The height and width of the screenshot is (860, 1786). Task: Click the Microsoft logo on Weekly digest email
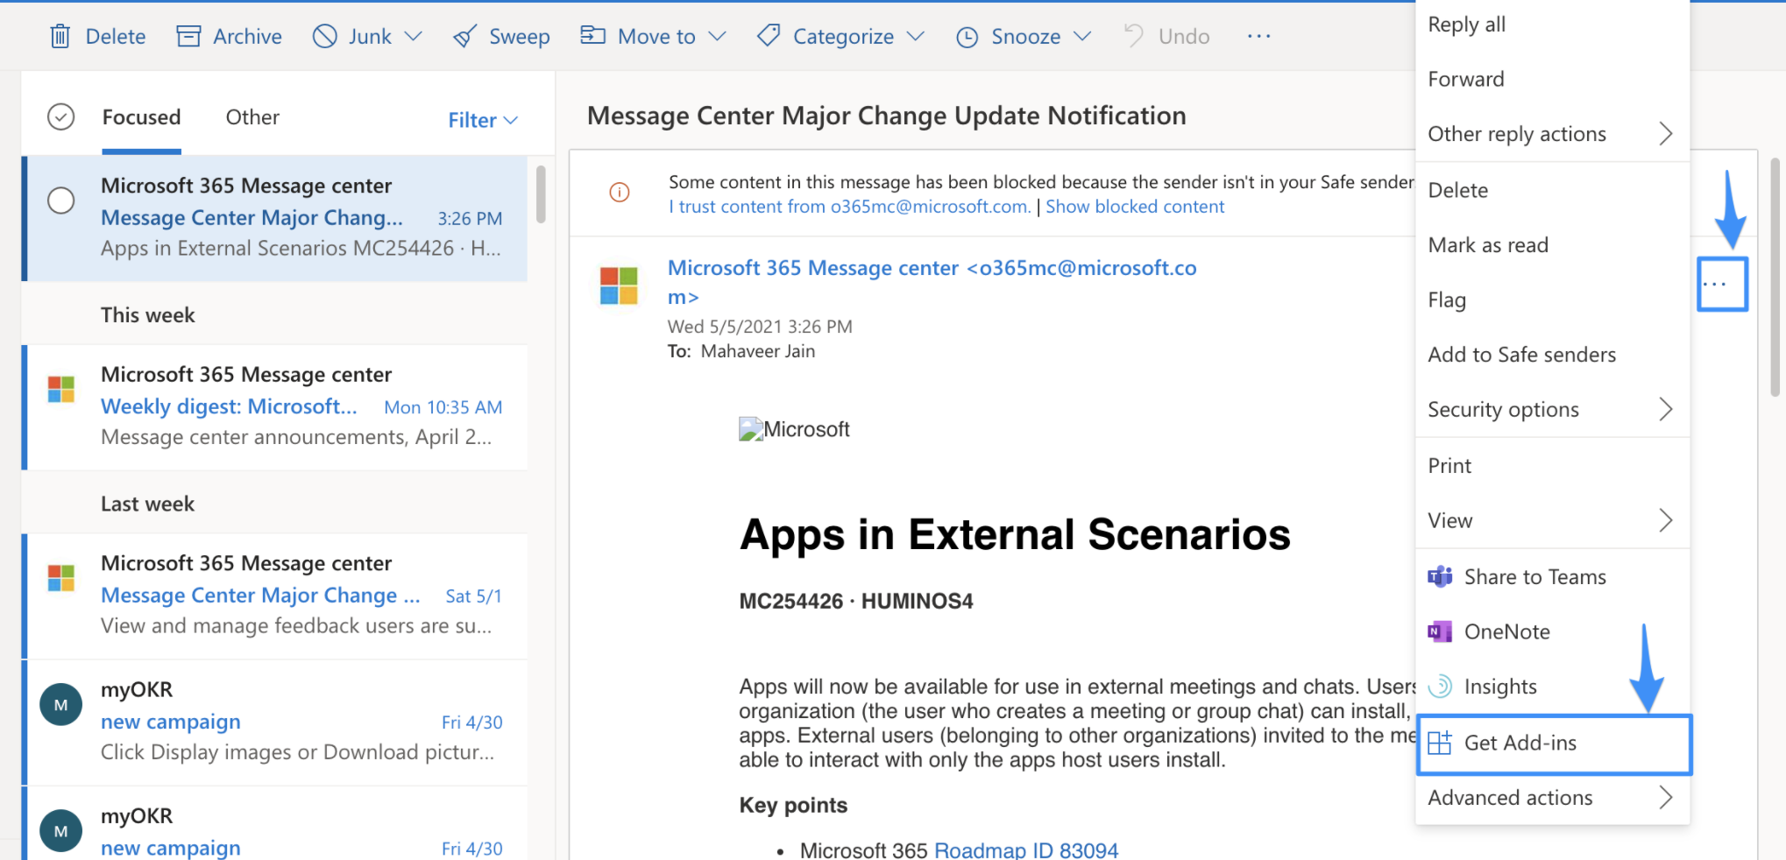61,390
